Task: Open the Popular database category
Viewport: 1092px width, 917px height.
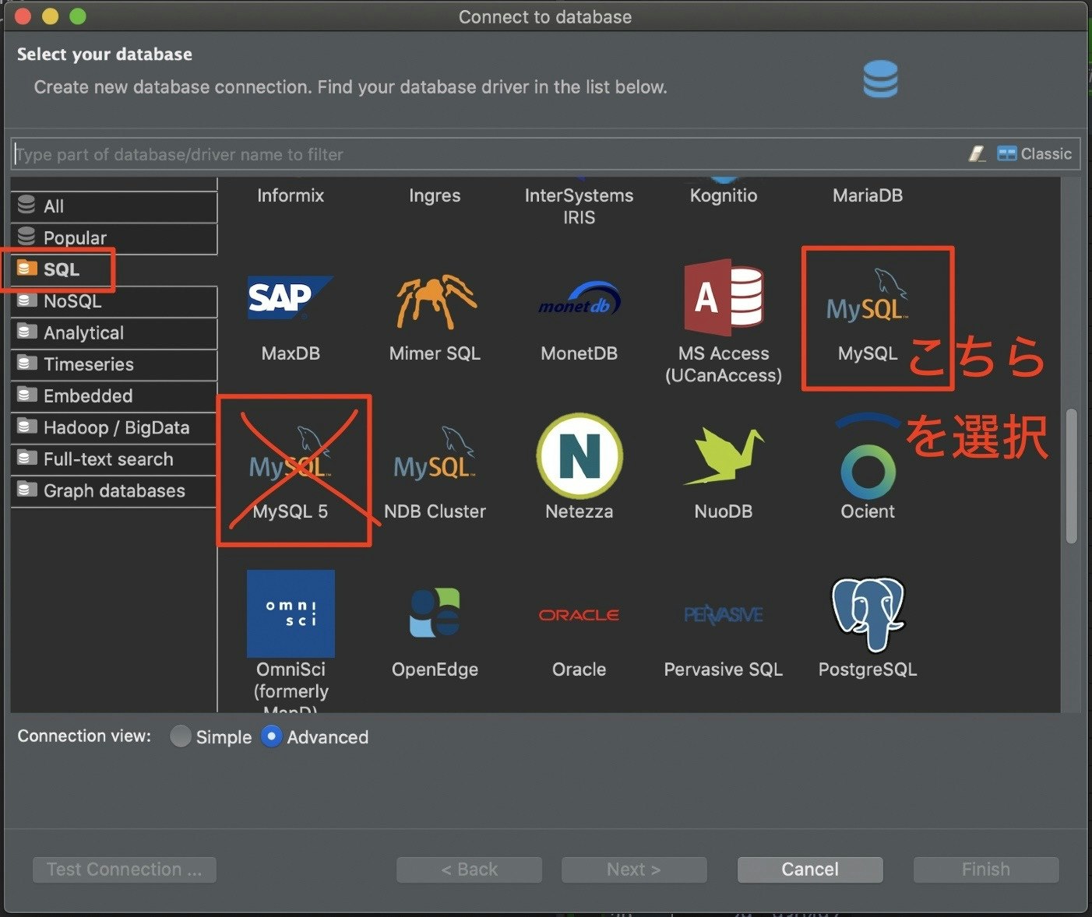Action: pos(114,237)
